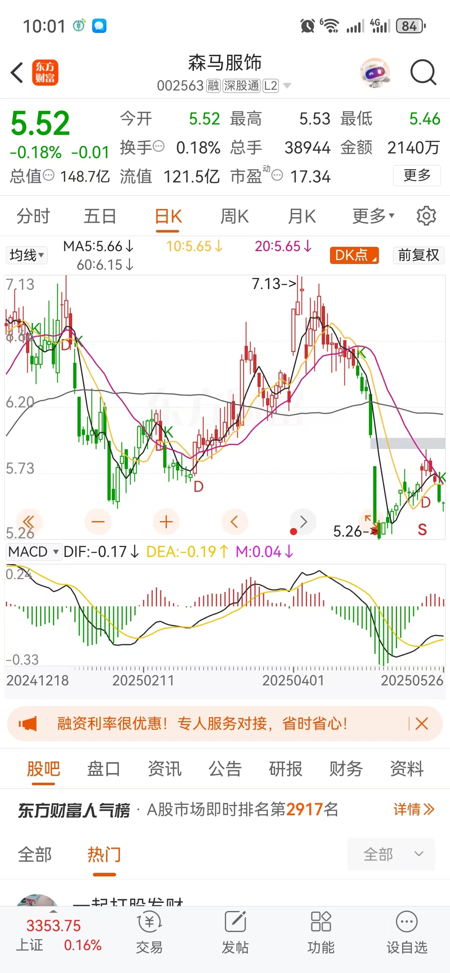Tap the 深股通 badge

point(241,86)
